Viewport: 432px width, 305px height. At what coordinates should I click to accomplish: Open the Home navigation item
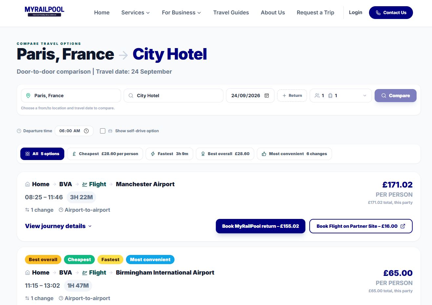[x=102, y=12]
